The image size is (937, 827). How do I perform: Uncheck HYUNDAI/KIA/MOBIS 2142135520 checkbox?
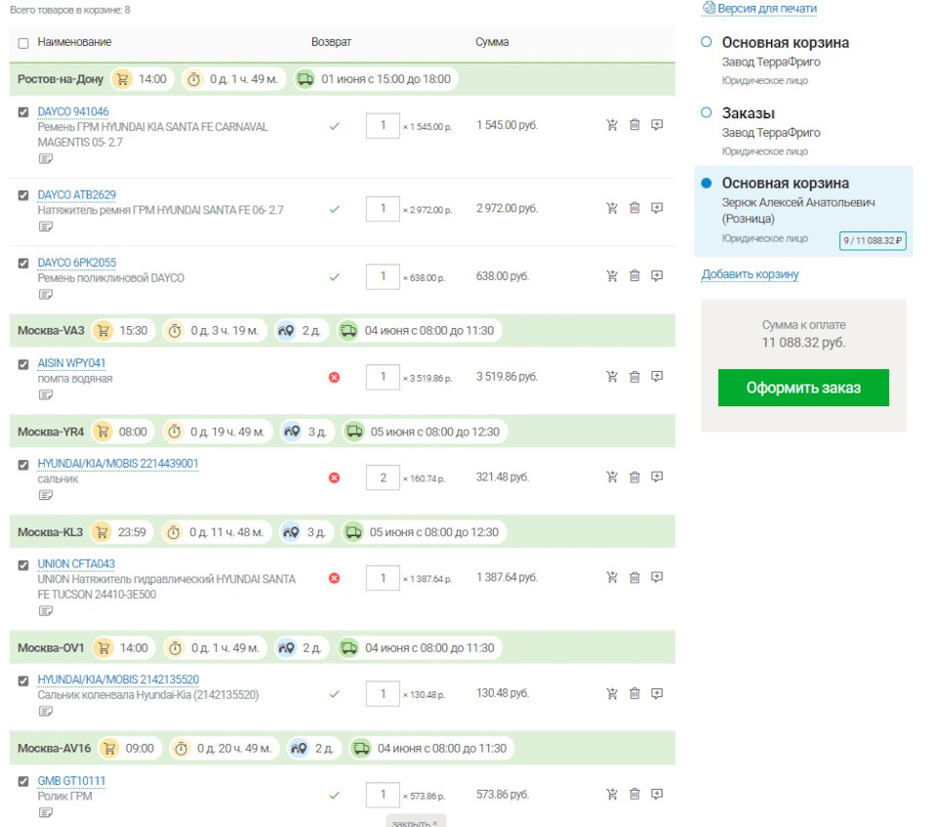pos(23,681)
